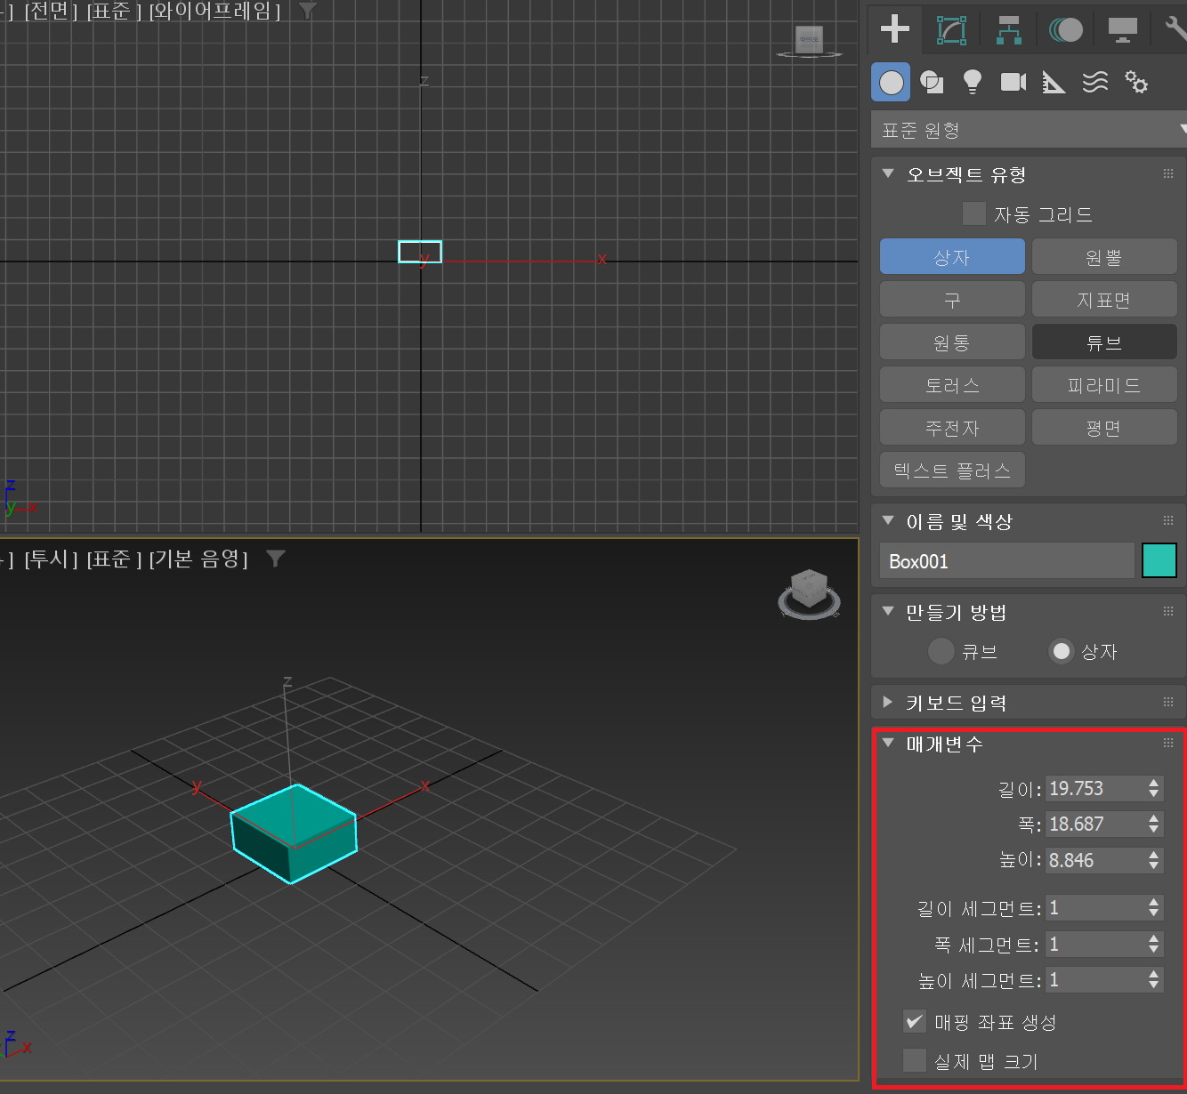The image size is (1187, 1094).
Task: Switch to the Modify panel tab
Action: pos(951,29)
